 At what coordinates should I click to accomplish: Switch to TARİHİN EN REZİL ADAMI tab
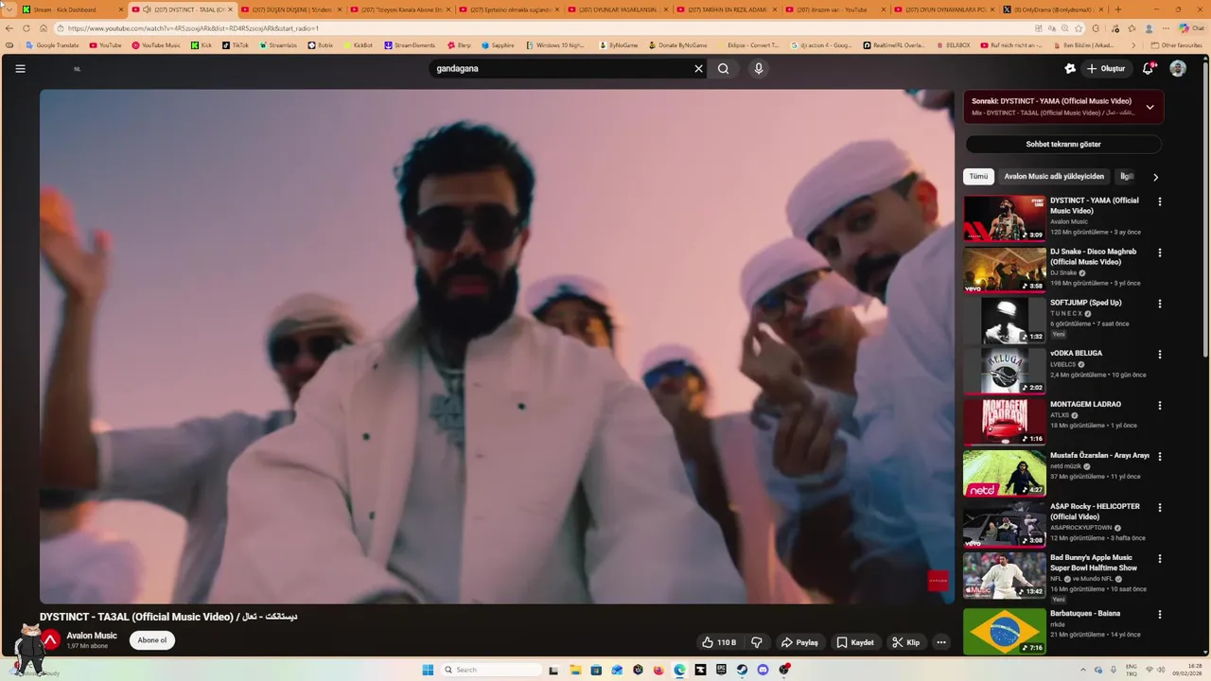[x=727, y=9]
